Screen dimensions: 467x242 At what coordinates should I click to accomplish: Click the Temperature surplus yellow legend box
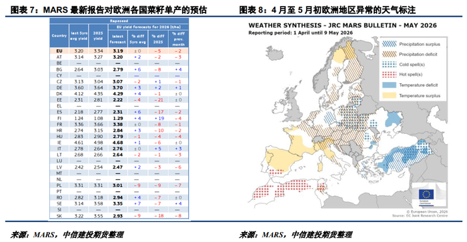(389, 95)
